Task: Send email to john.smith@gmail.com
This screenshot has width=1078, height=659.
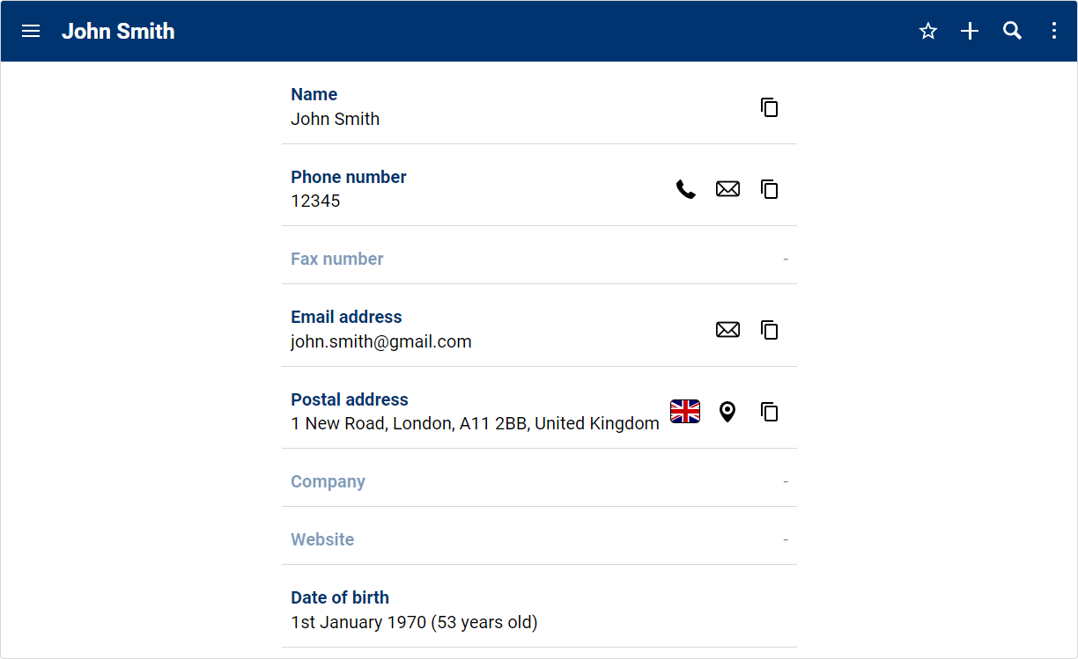Action: click(727, 330)
